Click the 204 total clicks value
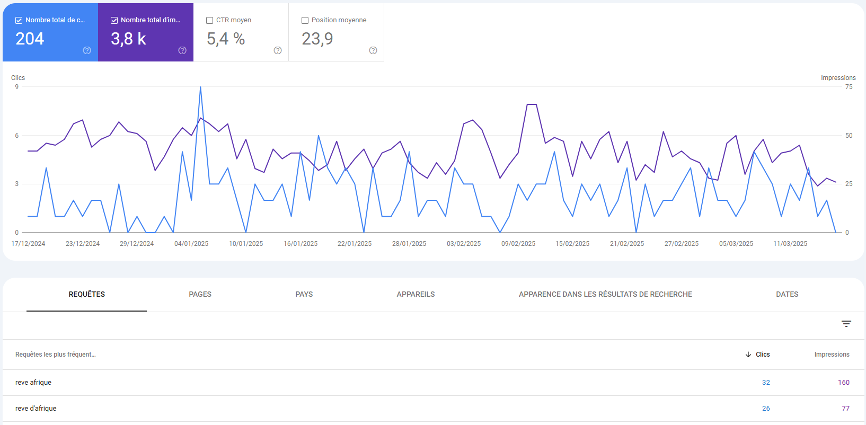The height and width of the screenshot is (425, 866). (x=30, y=39)
